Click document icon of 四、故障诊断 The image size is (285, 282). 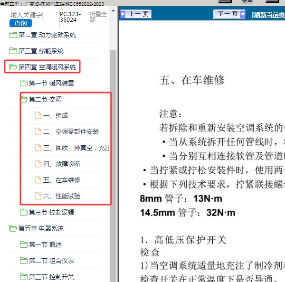pos(38,164)
